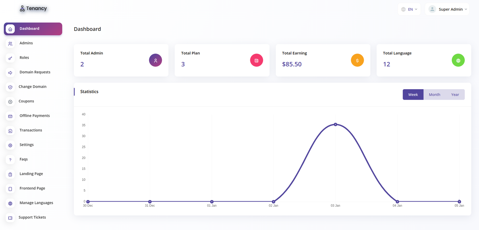Open the EN language dropdown
The width and height of the screenshot is (479, 230).
[x=409, y=9]
